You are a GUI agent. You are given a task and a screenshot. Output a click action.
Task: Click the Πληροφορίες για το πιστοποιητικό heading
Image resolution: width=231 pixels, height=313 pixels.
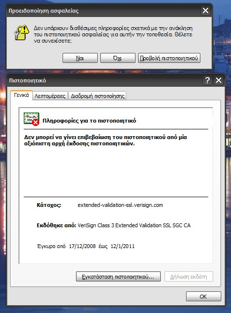tap(89, 121)
